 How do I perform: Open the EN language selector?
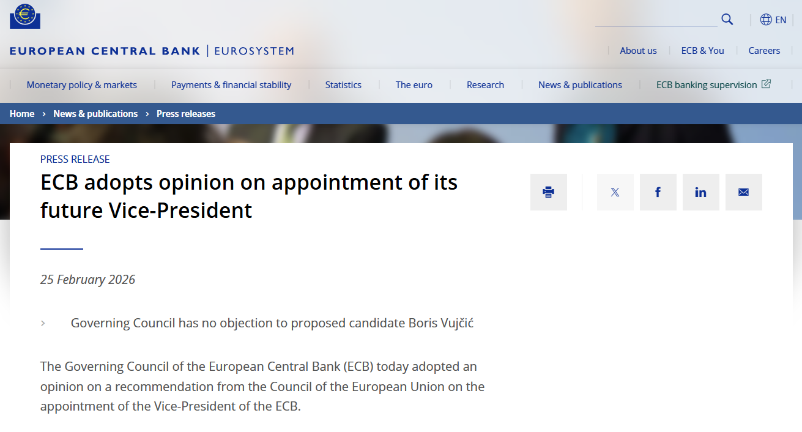click(x=781, y=20)
